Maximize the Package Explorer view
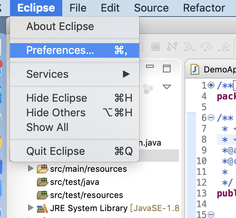Screen dimensions: 236x218 click(x=167, y=69)
